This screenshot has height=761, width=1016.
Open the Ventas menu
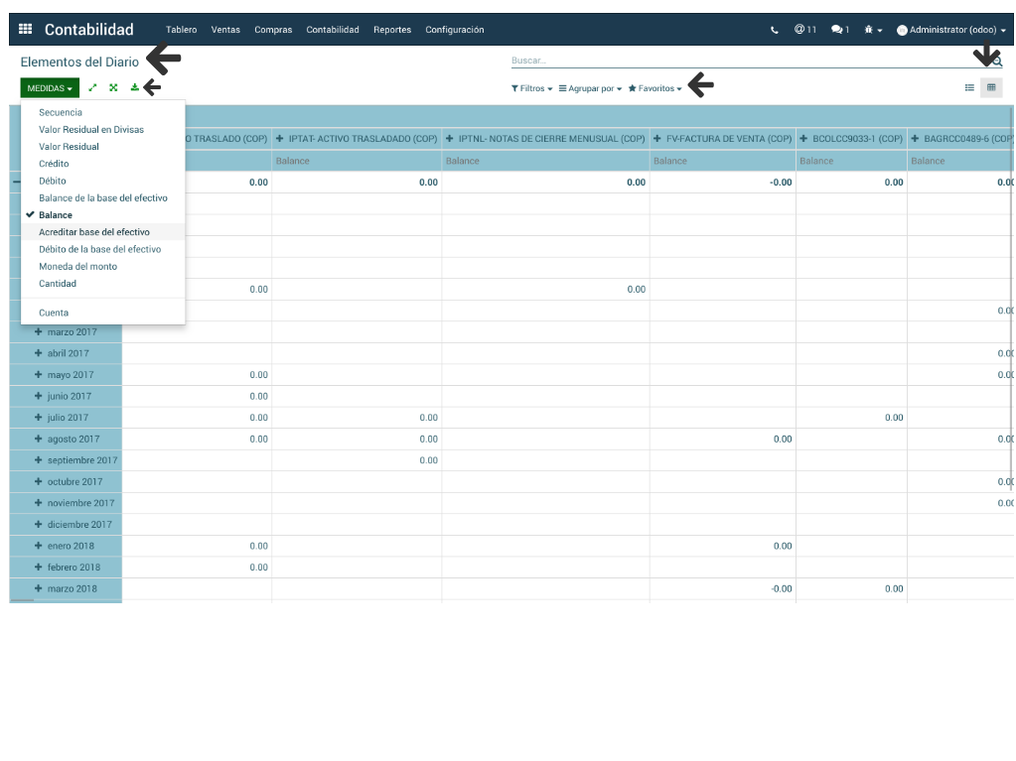coord(225,30)
